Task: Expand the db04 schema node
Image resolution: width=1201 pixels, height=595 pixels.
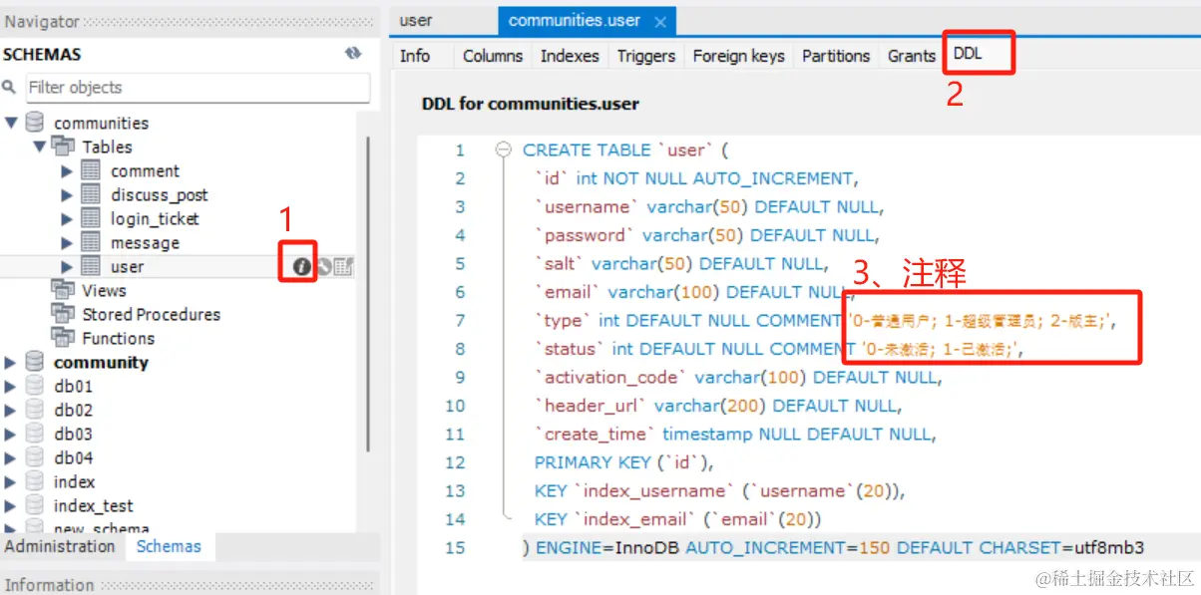Action: [11, 457]
